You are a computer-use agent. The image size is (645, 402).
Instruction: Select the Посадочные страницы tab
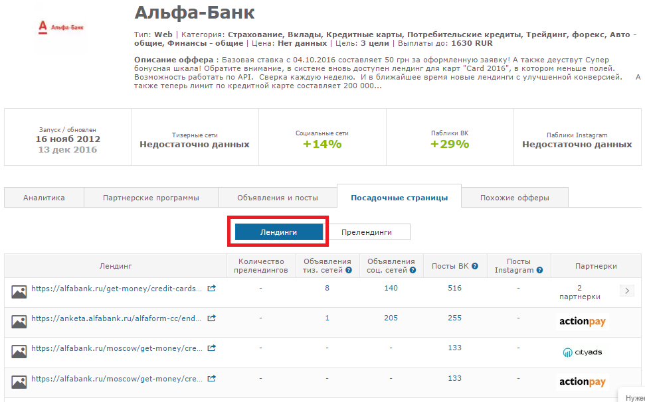[399, 198]
